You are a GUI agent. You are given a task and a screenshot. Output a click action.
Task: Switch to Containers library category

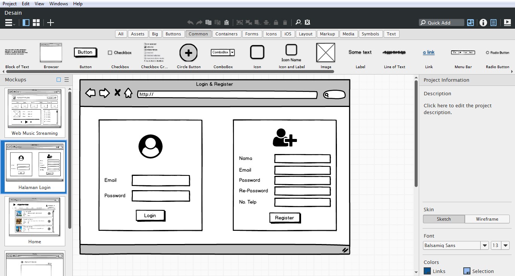click(x=226, y=34)
